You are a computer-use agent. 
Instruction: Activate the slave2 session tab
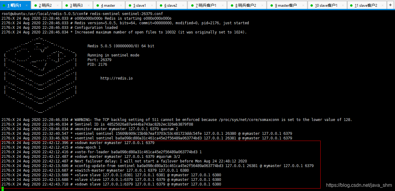pos(172,5)
